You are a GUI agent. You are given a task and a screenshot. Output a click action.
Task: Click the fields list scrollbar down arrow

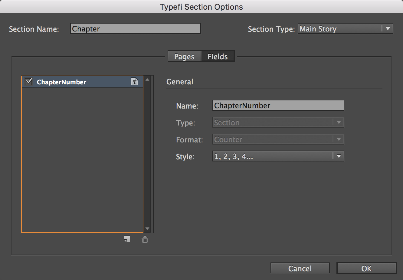(147, 229)
